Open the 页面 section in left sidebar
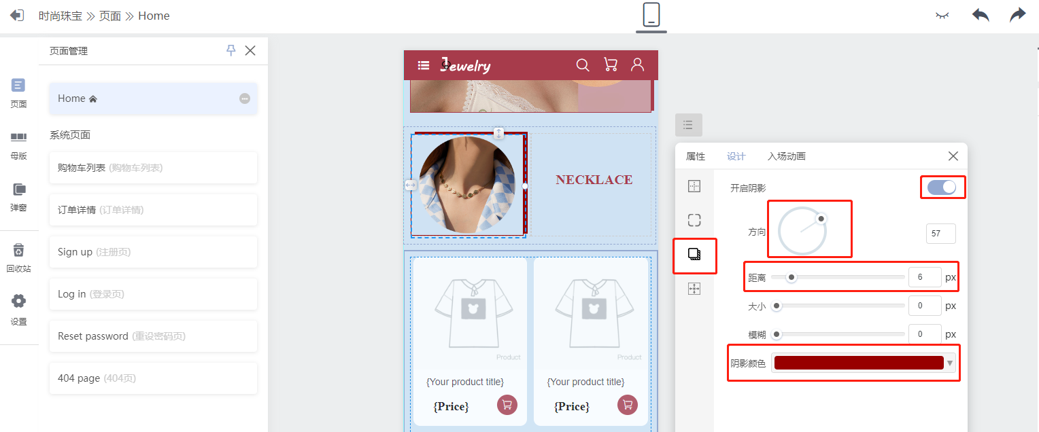Screen dimensions: 1039x432 click(x=18, y=93)
